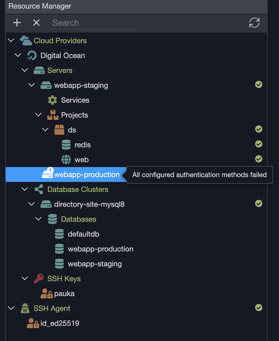Click the green status check beside webapp-staging
Screen dimensions: 279x341
[x=259, y=85]
